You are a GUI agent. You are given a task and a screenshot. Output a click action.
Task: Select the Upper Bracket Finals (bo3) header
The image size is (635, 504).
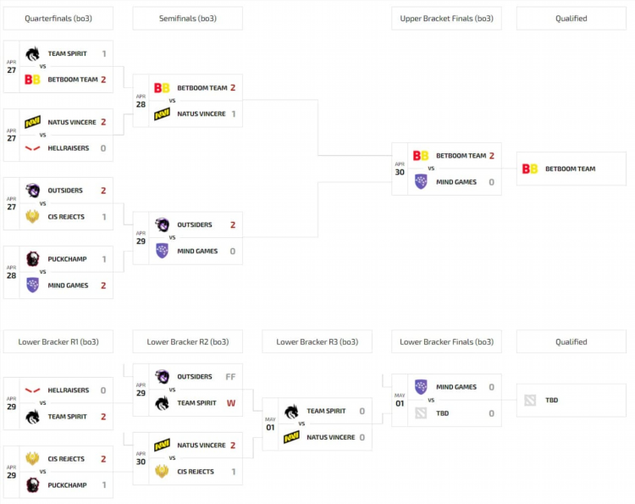point(446,19)
